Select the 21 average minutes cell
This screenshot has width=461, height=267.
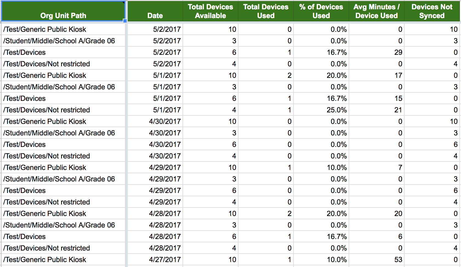pos(376,110)
